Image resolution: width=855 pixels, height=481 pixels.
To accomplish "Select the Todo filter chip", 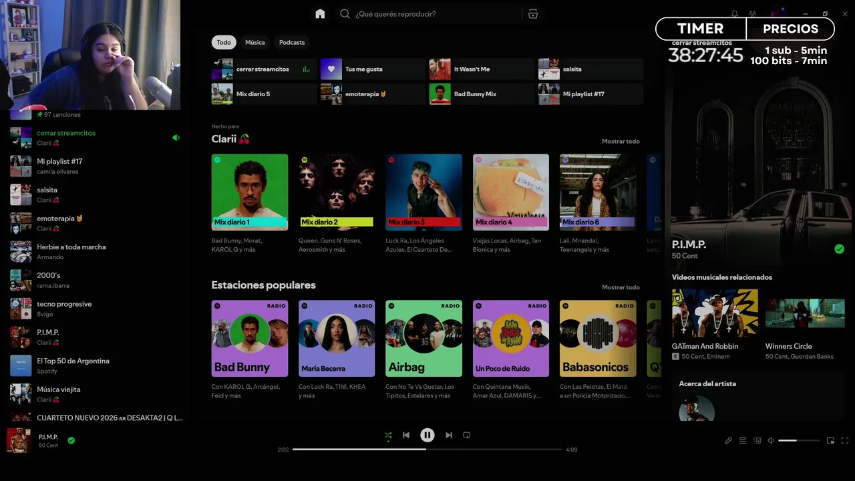I will [224, 42].
